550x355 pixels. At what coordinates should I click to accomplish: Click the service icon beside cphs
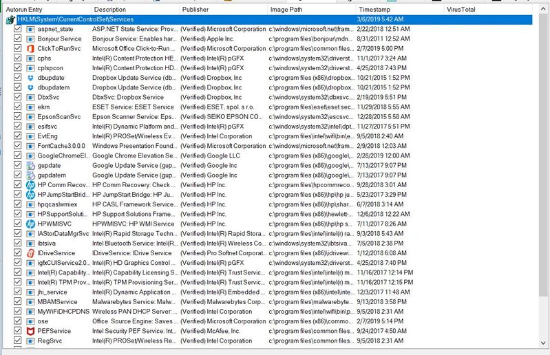point(30,58)
